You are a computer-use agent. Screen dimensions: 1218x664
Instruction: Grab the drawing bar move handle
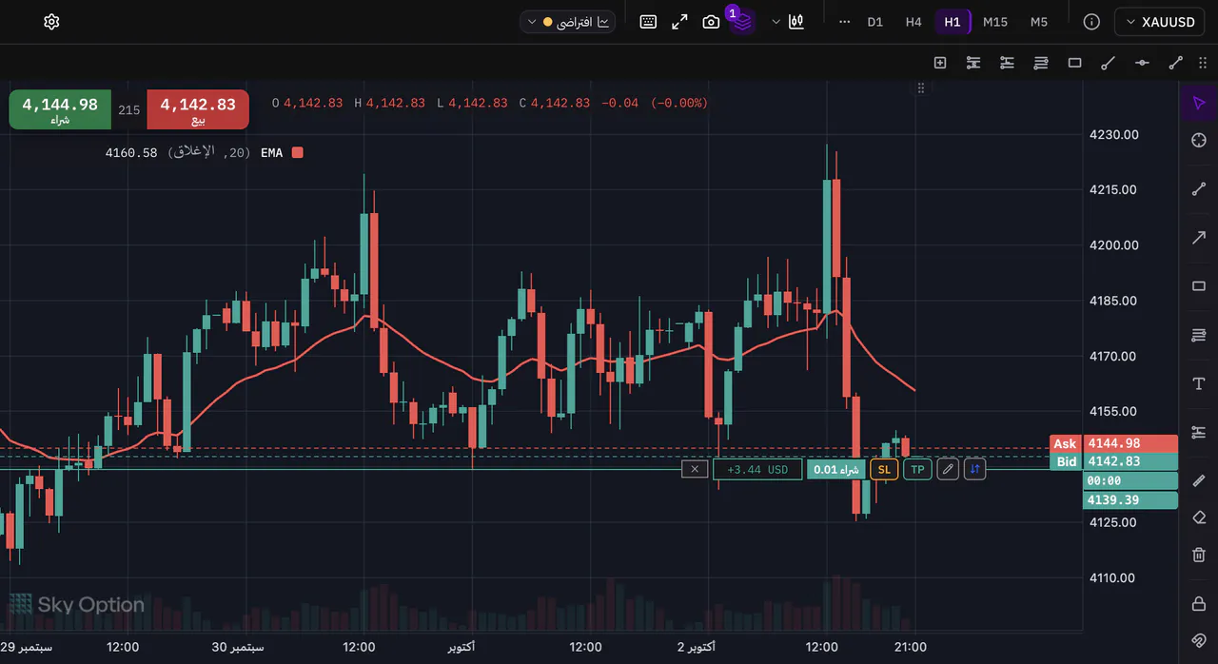coord(1204,63)
